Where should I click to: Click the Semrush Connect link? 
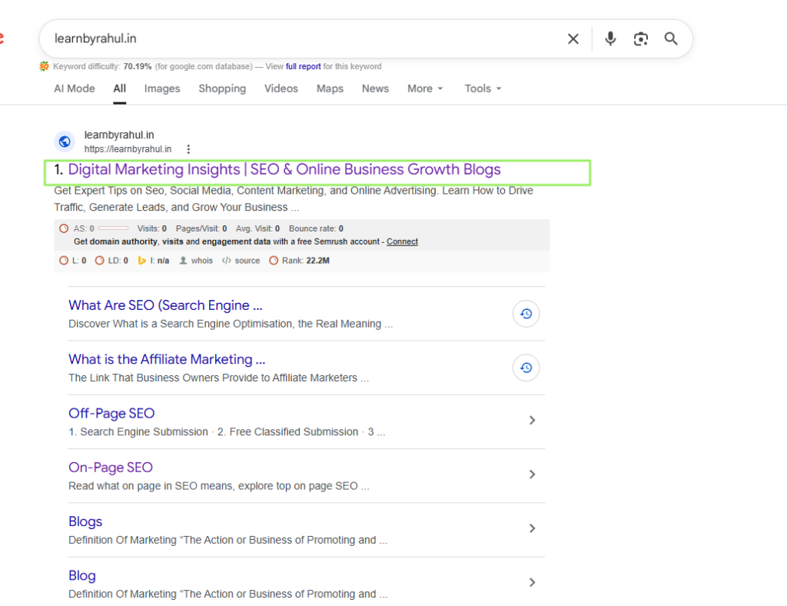click(x=402, y=241)
